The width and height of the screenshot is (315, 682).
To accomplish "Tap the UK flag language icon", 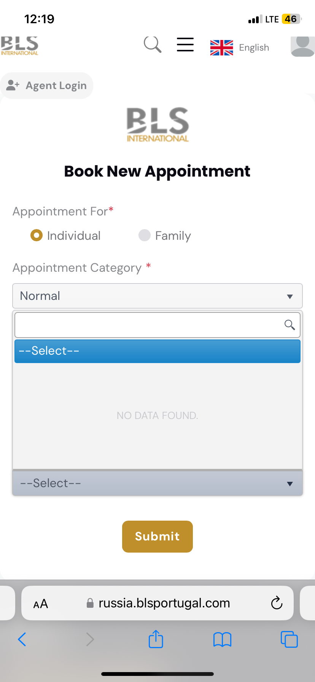I will coord(221,48).
